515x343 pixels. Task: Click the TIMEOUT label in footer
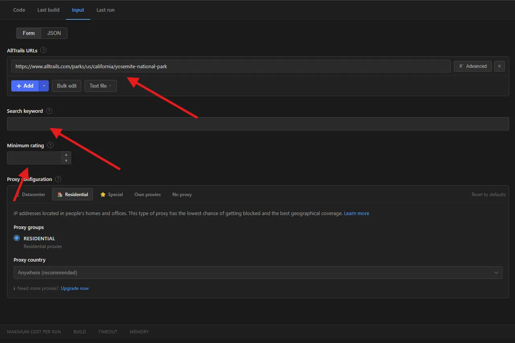[108, 332]
